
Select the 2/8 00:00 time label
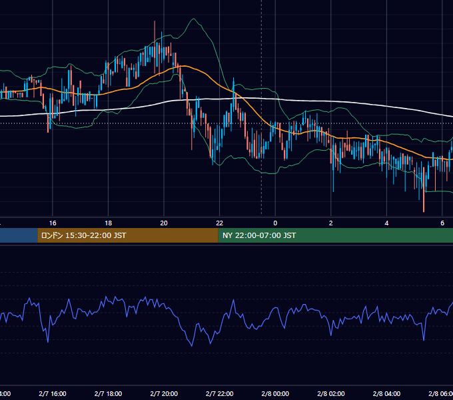coord(275,393)
